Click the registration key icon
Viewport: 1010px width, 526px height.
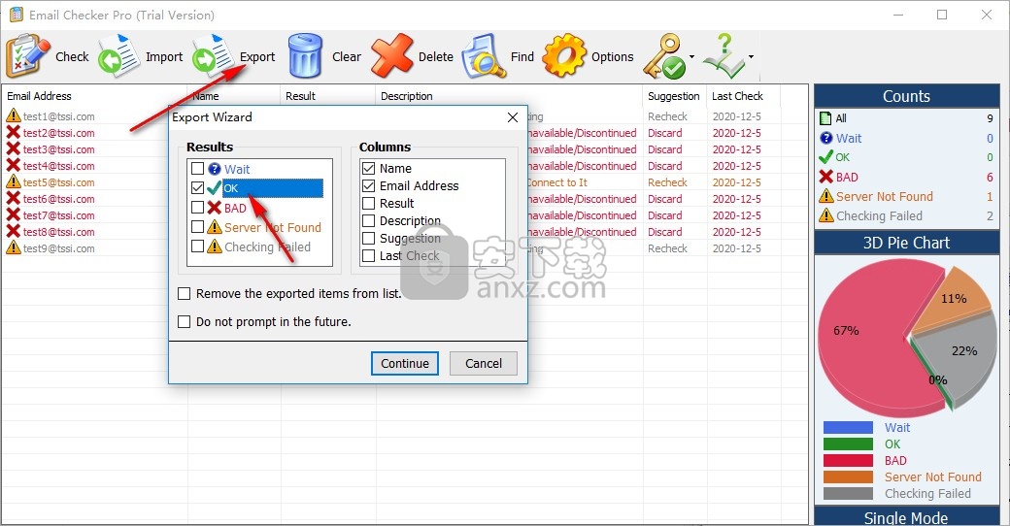coord(664,56)
